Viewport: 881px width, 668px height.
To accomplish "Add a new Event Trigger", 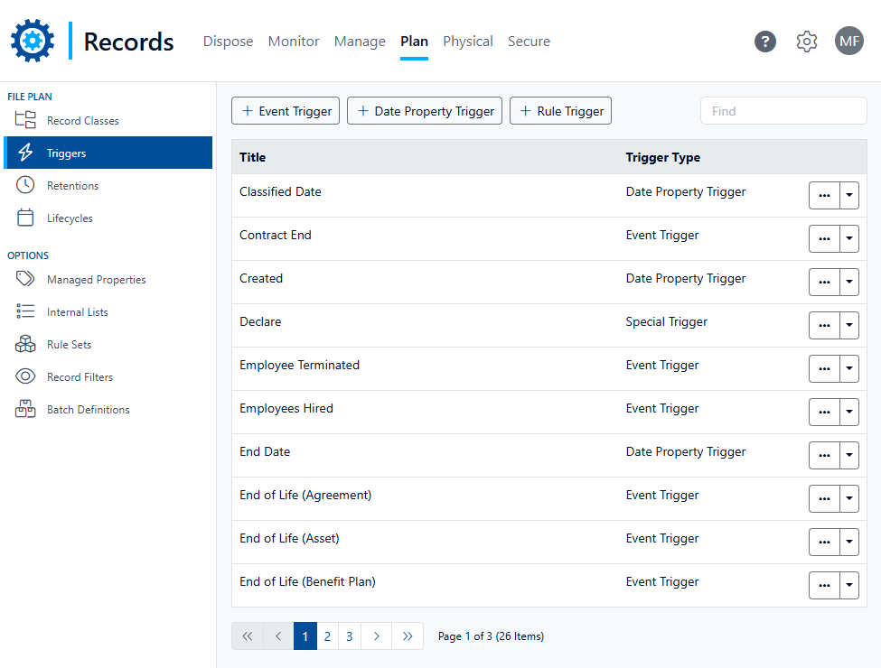I will tap(286, 111).
